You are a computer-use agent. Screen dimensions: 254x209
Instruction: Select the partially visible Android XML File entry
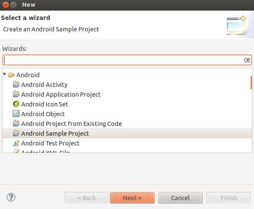pos(46,151)
